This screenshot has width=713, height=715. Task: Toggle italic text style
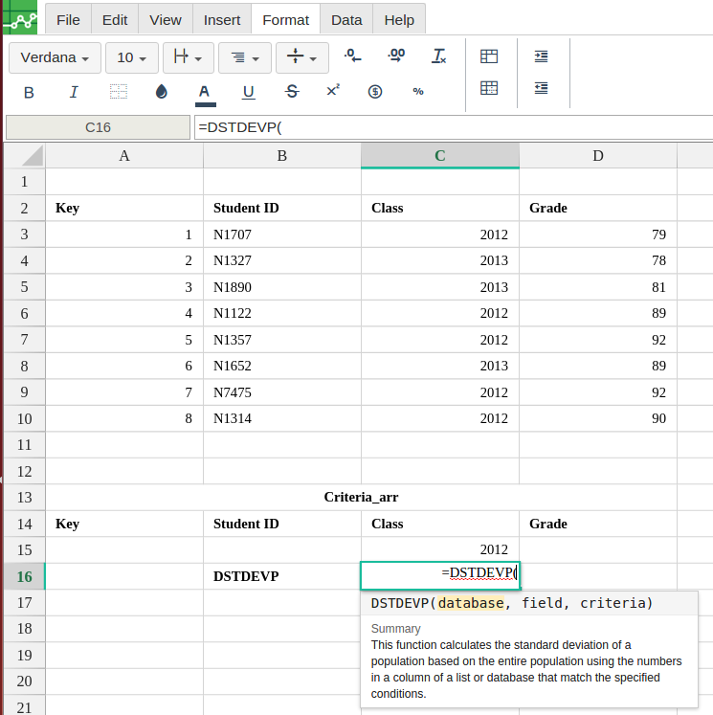[74, 92]
